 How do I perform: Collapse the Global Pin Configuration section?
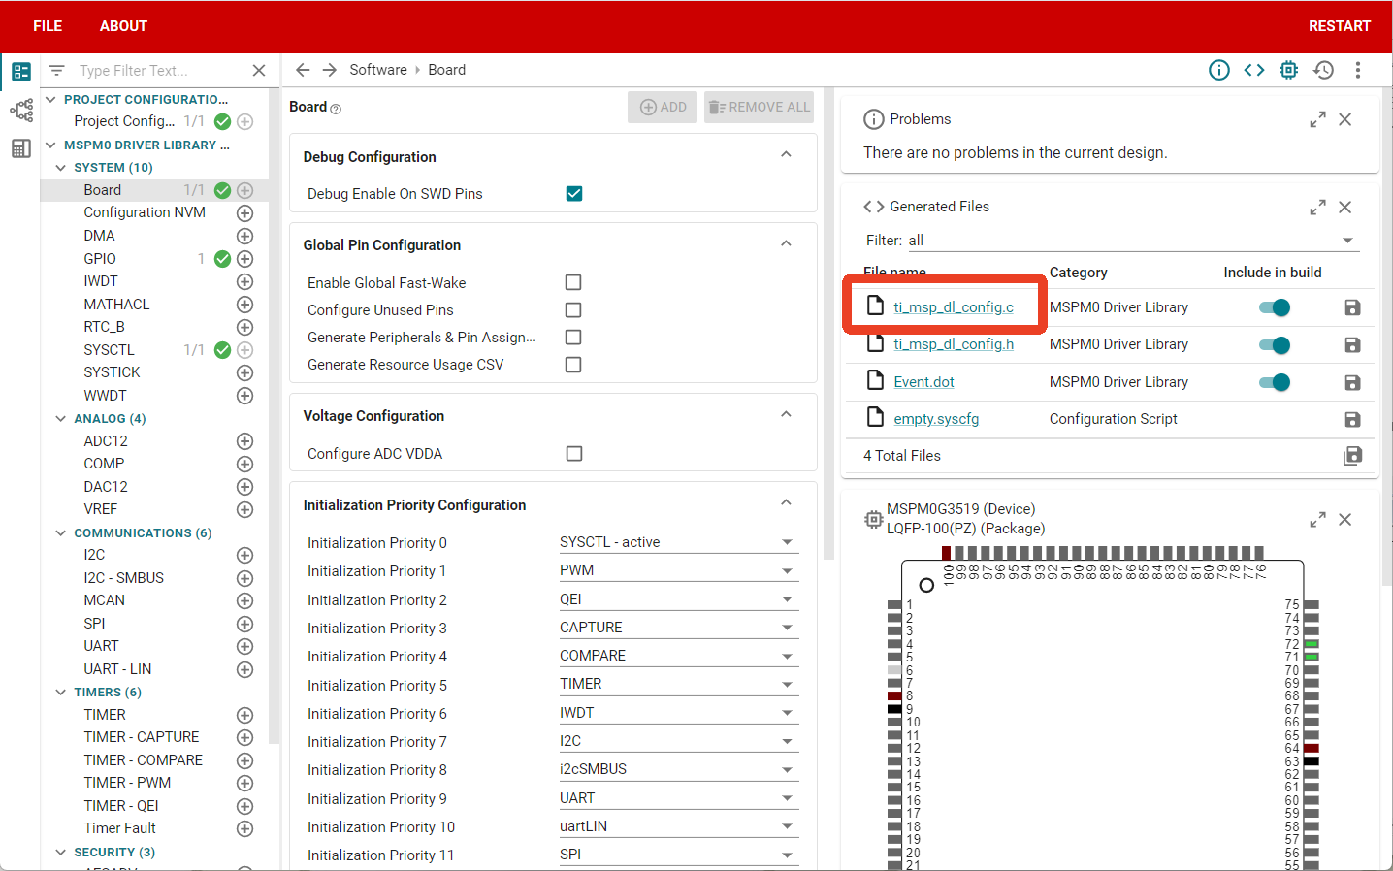tap(786, 244)
